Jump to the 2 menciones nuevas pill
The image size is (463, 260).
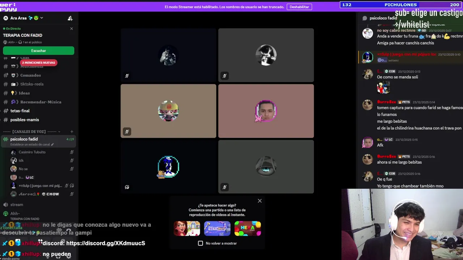(38, 63)
